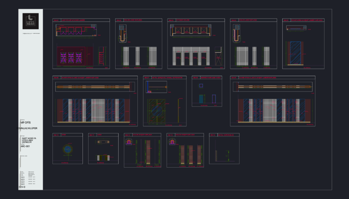Pick the SM-05 blue hatched mirror elevation

pos(295,53)
